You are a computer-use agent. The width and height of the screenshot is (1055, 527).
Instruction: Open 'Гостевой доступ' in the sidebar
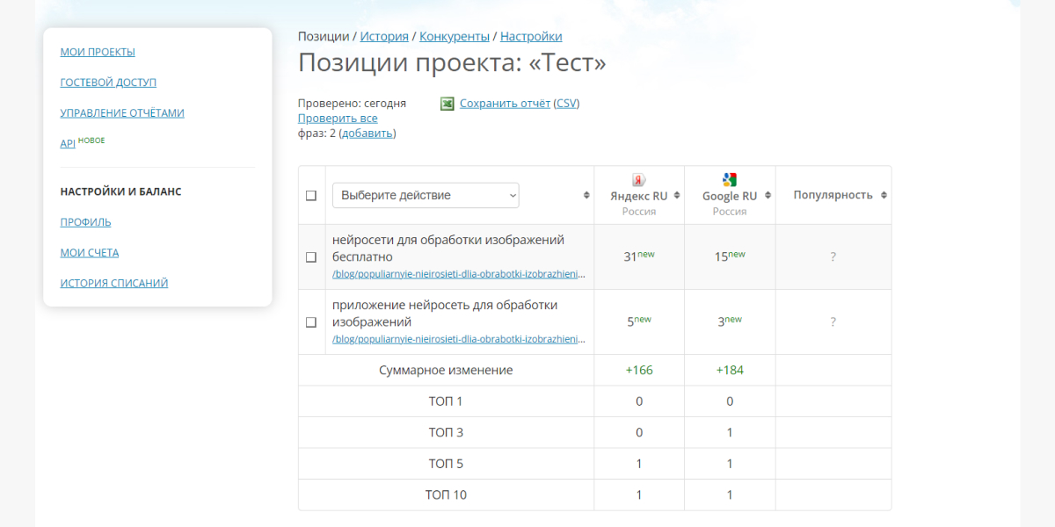[x=108, y=83]
